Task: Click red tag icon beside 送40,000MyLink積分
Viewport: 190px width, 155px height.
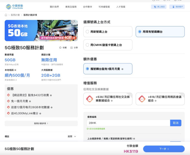Action: [x=8, y=113]
